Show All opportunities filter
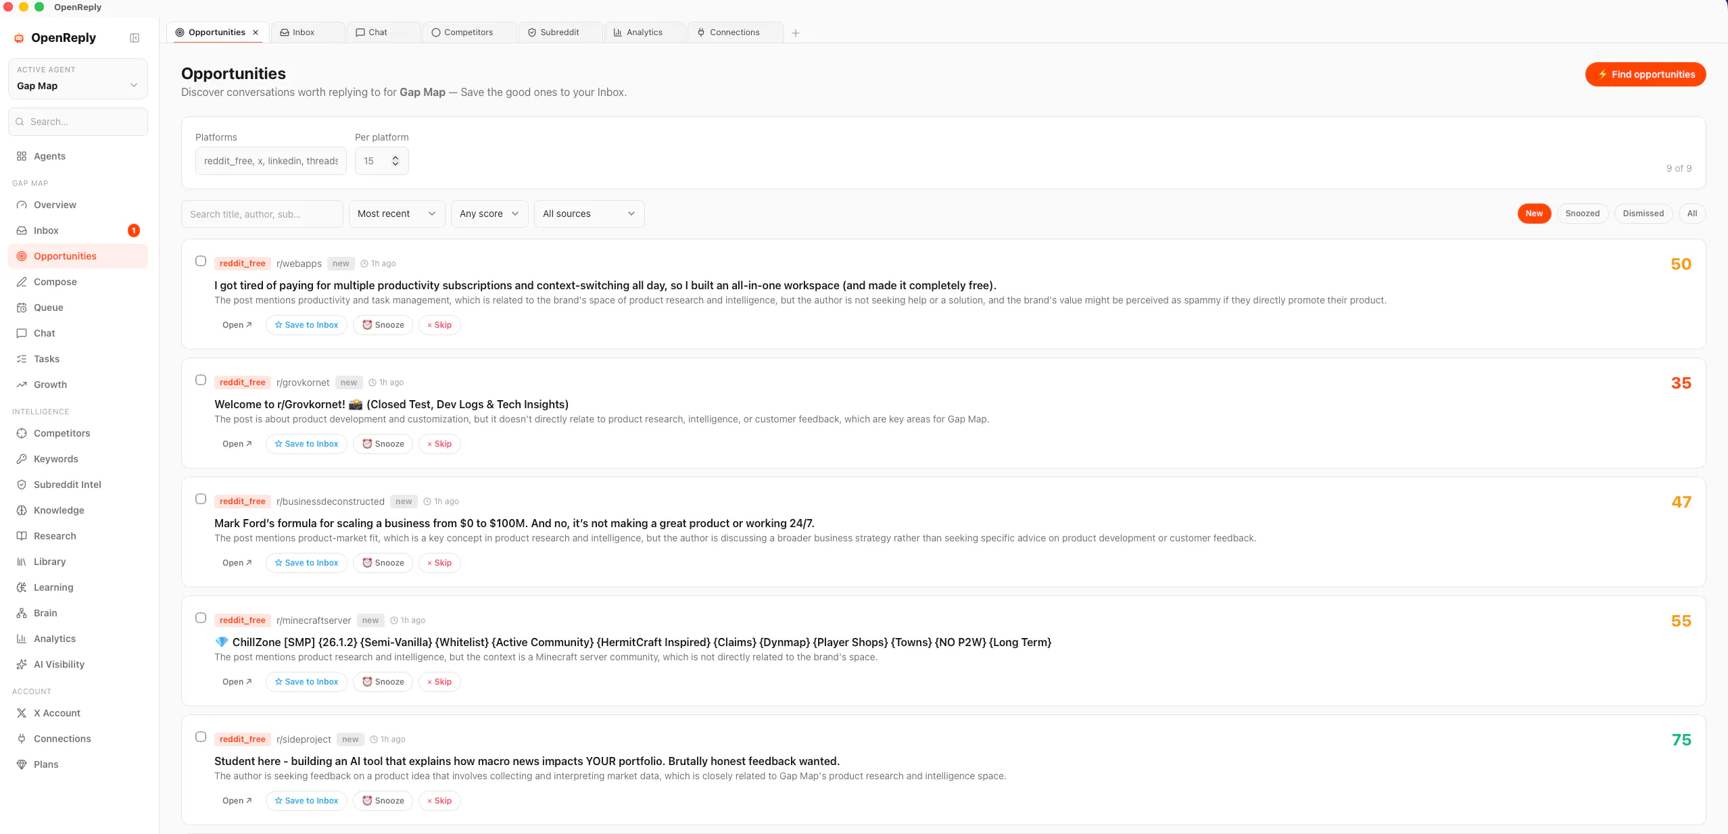 [1692, 214]
